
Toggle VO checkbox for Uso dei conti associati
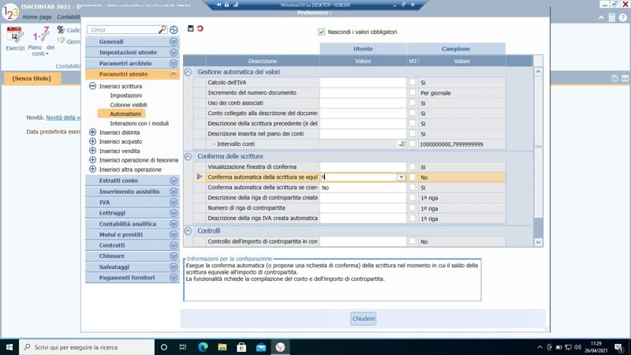pos(412,103)
